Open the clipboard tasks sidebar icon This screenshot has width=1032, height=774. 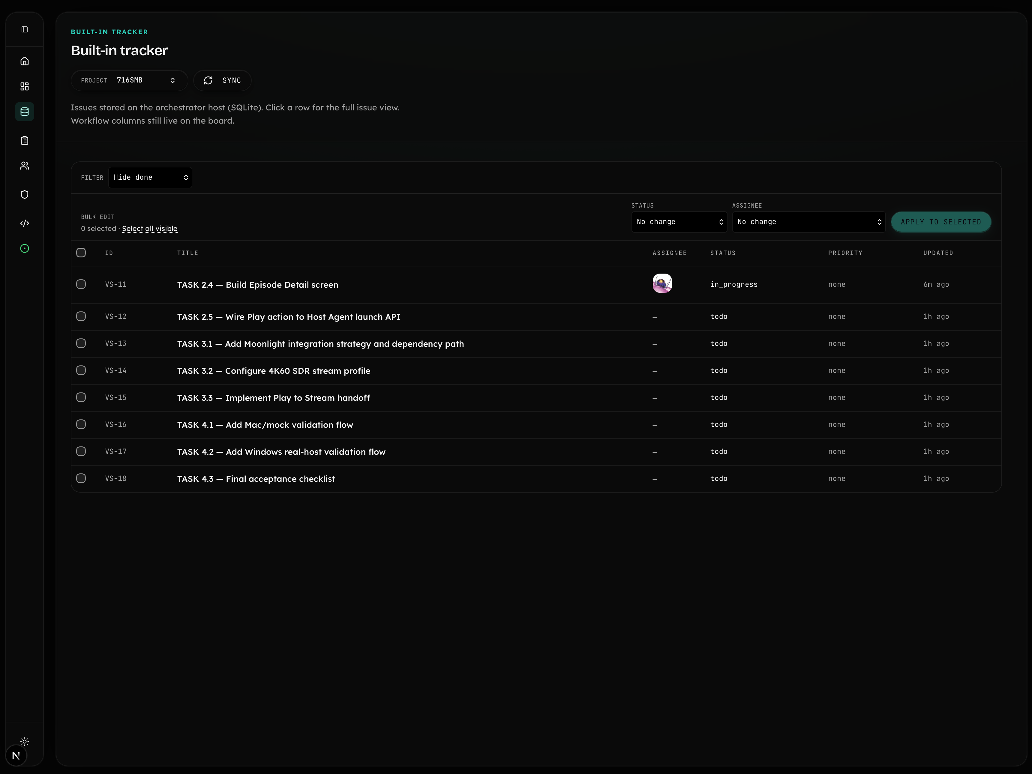pos(25,140)
